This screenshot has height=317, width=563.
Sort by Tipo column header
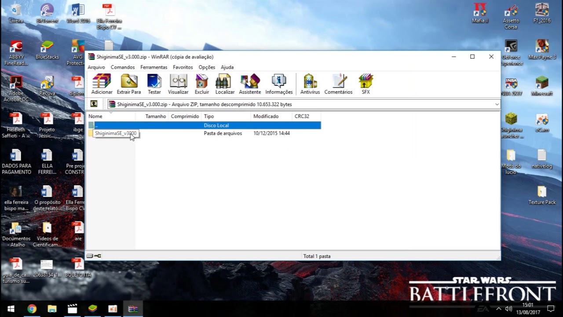pos(226,116)
